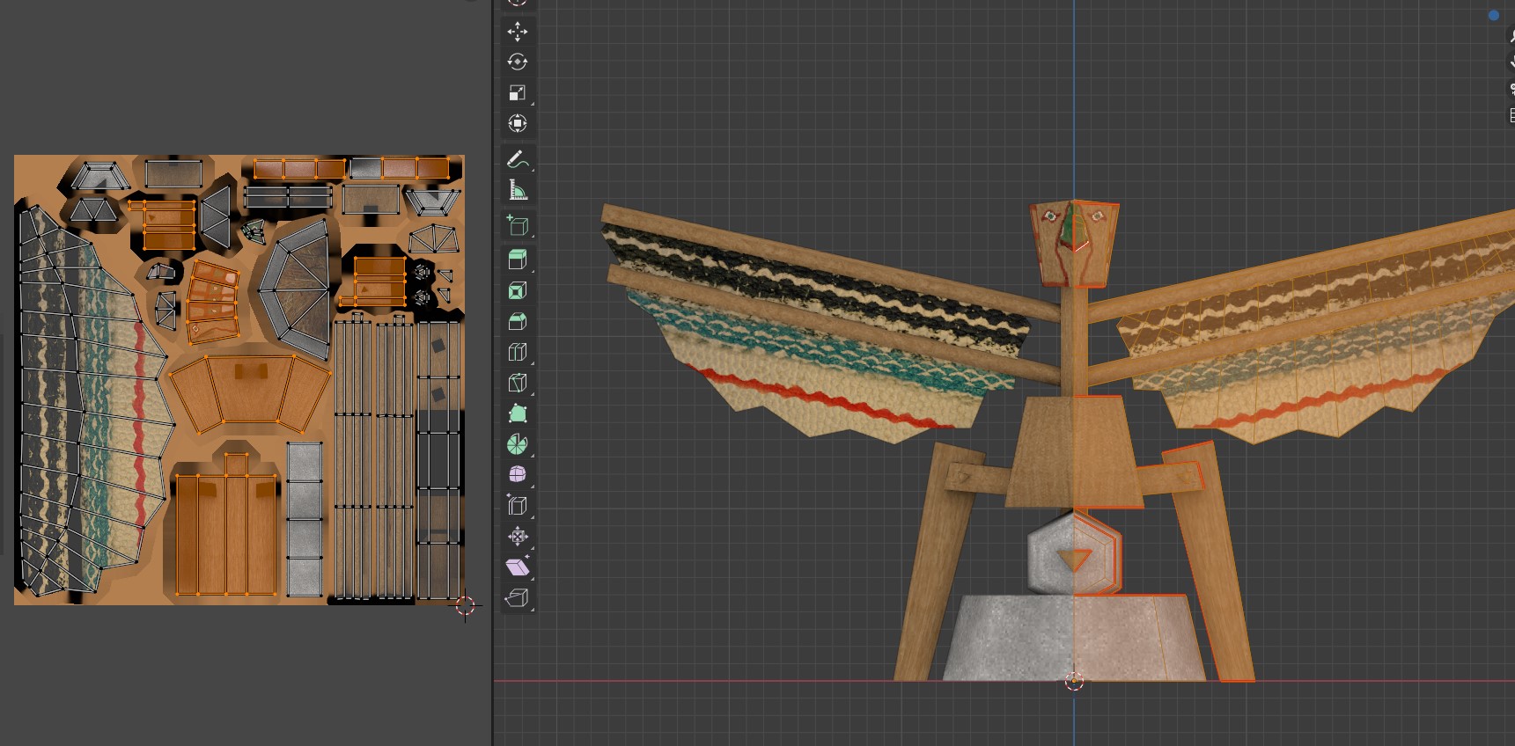1515x746 pixels.
Task: Click the blue Z axis gizmo dot
Action: [x=1494, y=15]
